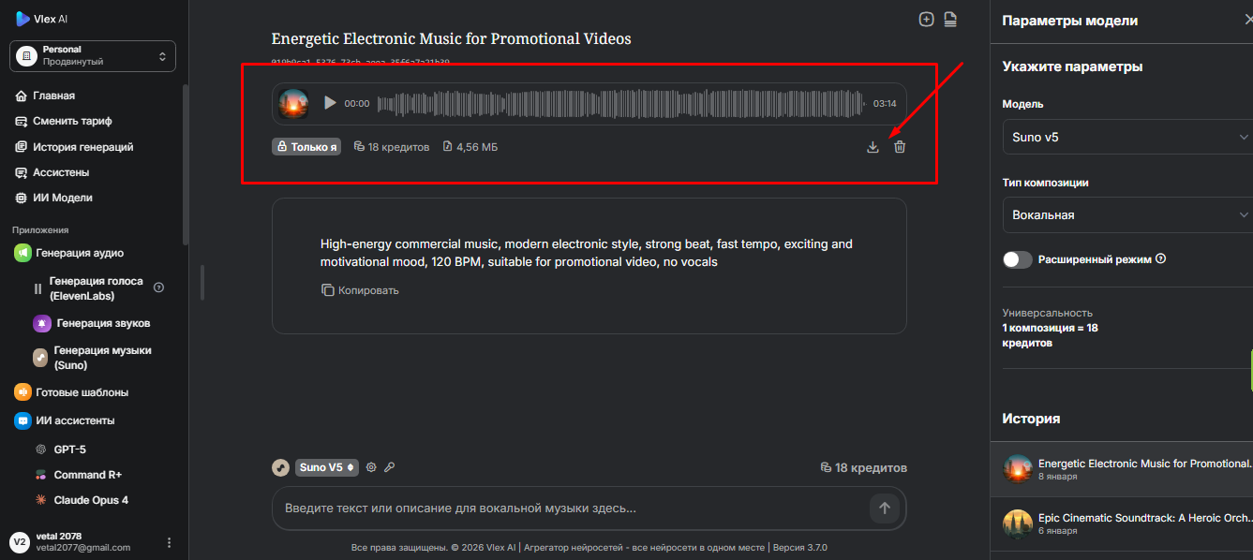Image resolution: width=1253 pixels, height=560 pixels.
Task: Go to Сменить тариф page
Action: click(72, 121)
